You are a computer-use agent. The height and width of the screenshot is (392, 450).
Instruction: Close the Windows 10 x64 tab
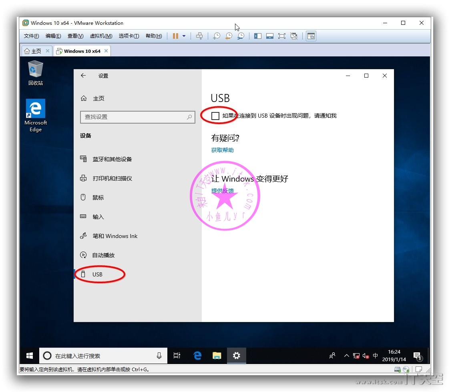106,51
